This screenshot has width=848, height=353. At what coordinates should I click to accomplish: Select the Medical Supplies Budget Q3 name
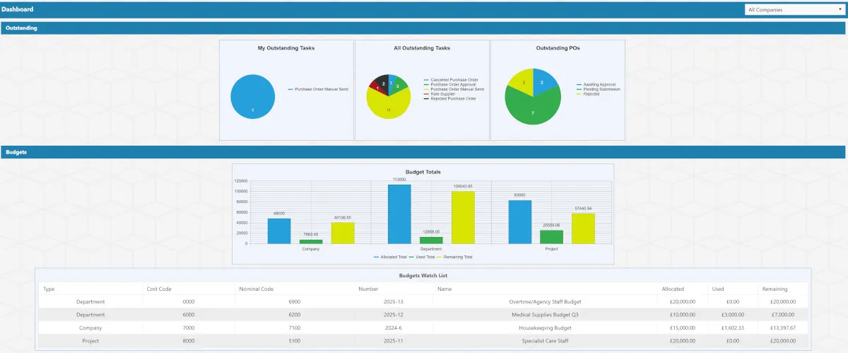[x=545, y=314]
